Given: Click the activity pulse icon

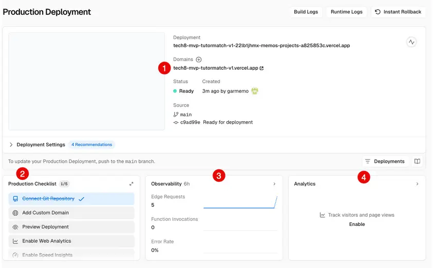Looking at the screenshot, I should point(411,42).
